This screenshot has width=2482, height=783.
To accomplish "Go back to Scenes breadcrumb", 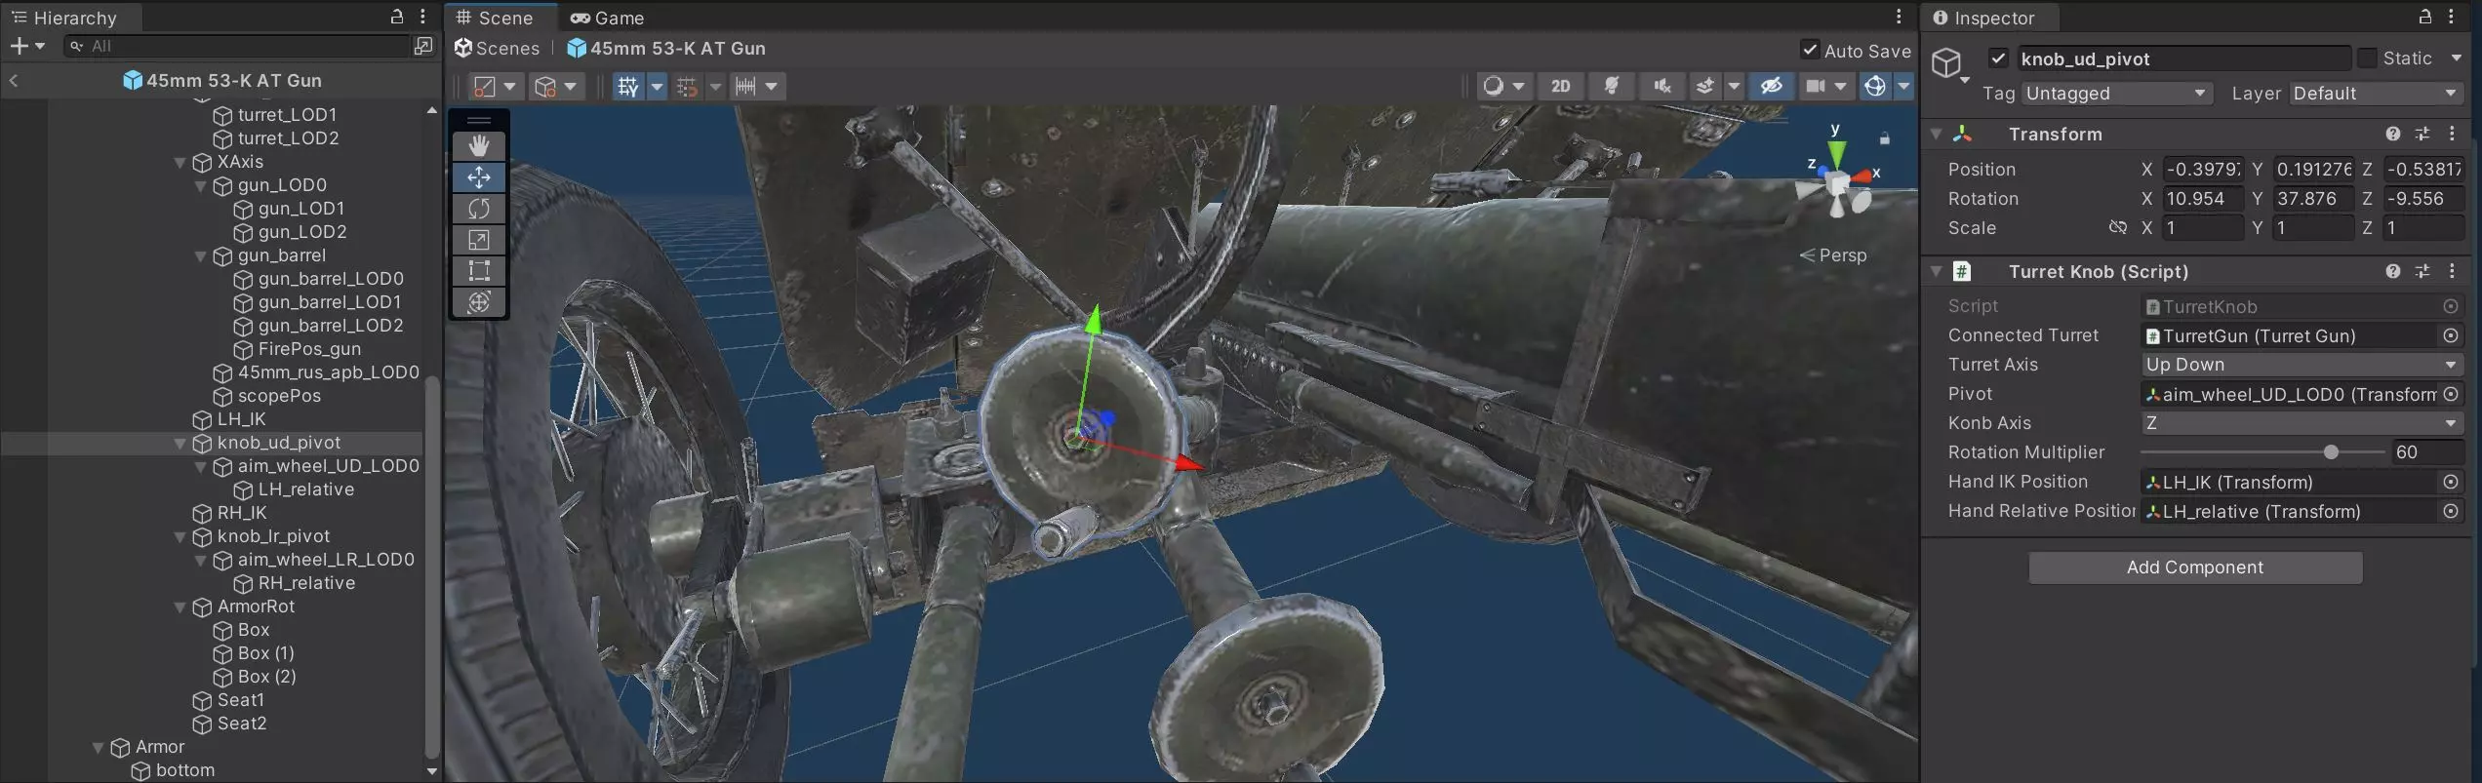I will [497, 48].
